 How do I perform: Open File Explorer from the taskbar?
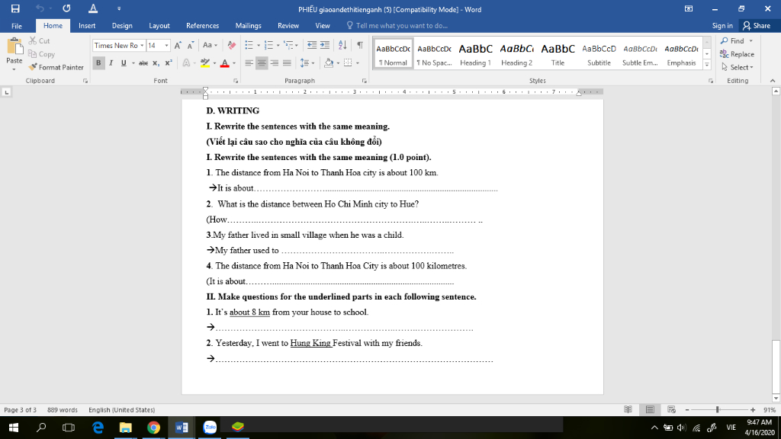(126, 427)
